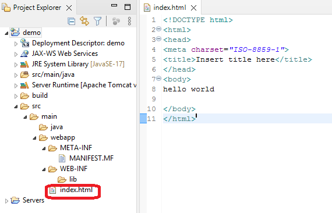The image size is (332, 213).
Task: Collapse the demo project node
Action: (6, 33)
